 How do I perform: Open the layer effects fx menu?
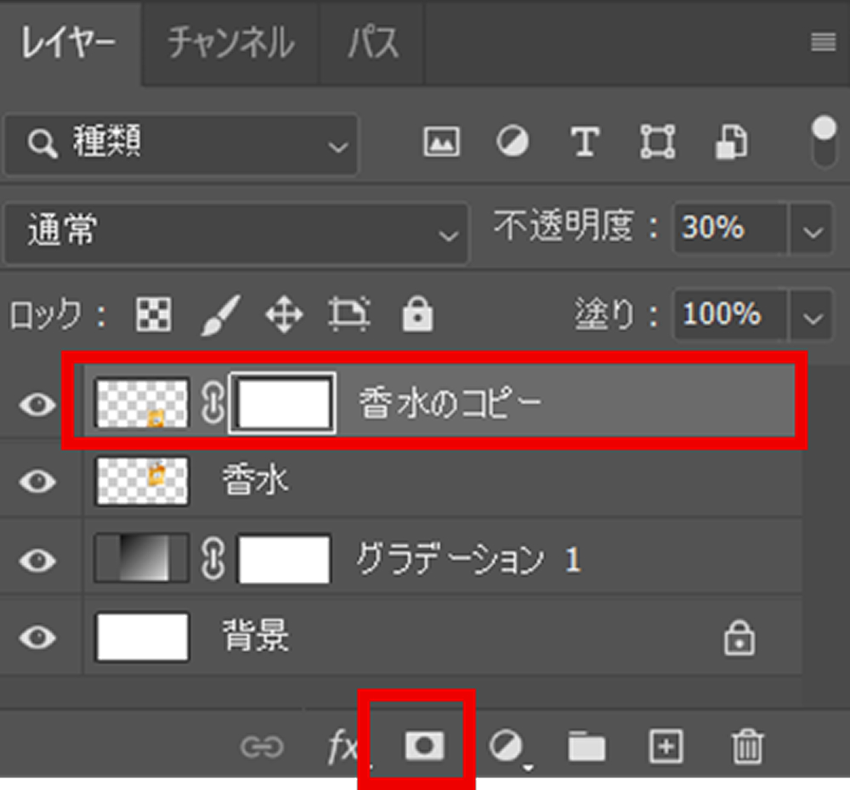(x=342, y=747)
